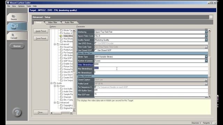223x125 pixels.
Task: Open the Closed Caption dropdown
Action: pos(206,80)
